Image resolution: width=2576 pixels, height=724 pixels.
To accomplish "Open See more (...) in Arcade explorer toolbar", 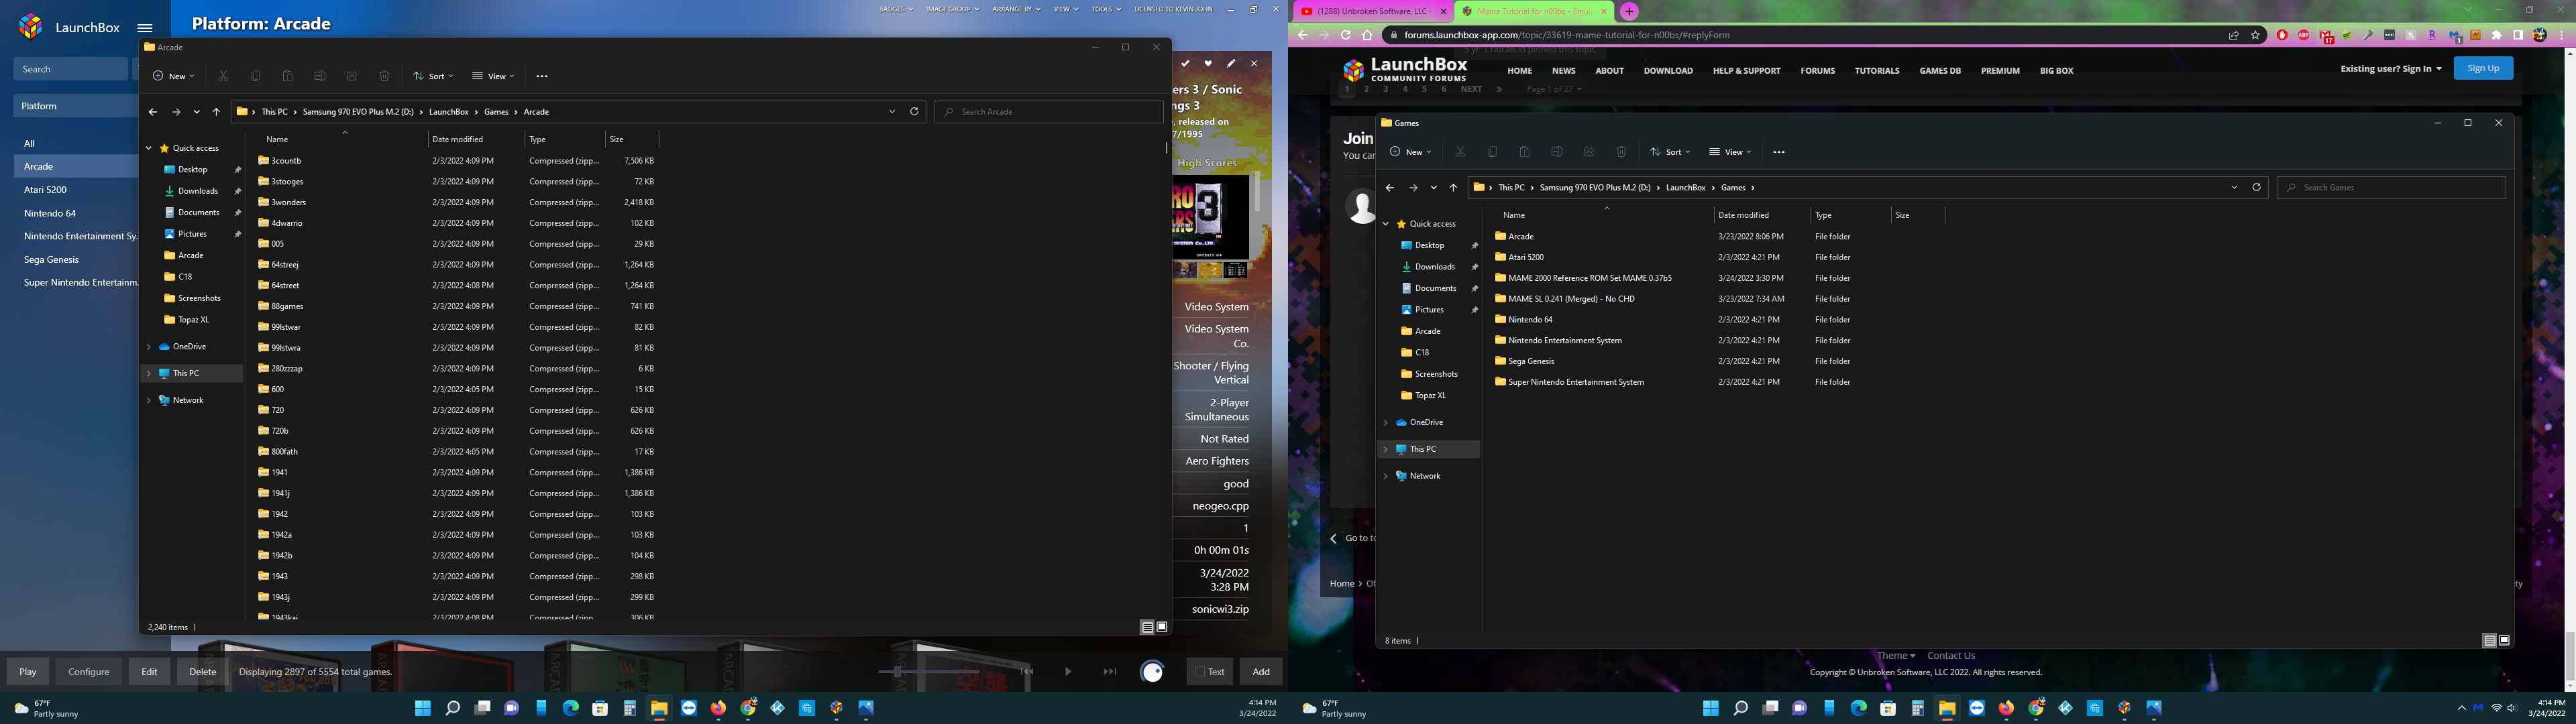I will [x=542, y=76].
